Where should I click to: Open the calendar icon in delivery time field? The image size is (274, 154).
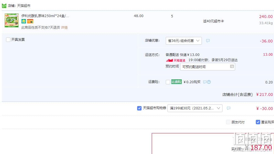[x=232, y=66]
